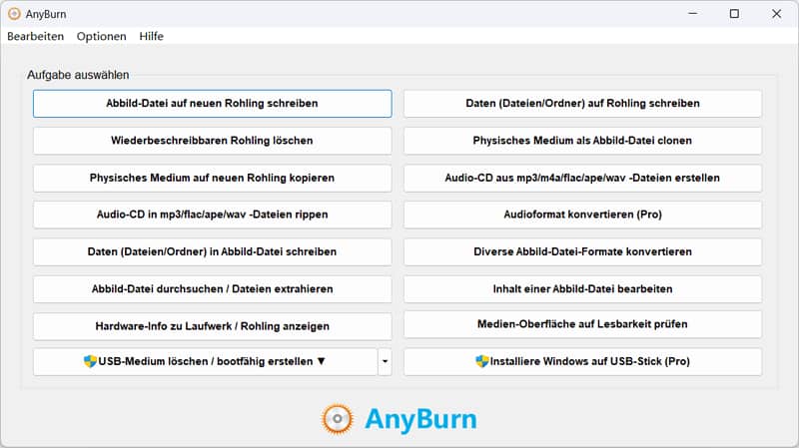Select Daten (Dateien/Ordner) in Abbild-Datei schreiben

click(212, 251)
